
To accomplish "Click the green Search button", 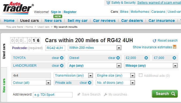I will click(165, 94).
